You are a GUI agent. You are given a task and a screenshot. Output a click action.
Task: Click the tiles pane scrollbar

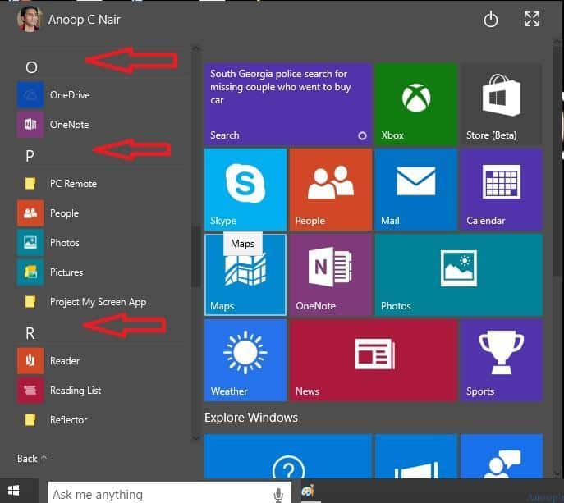(557, 160)
